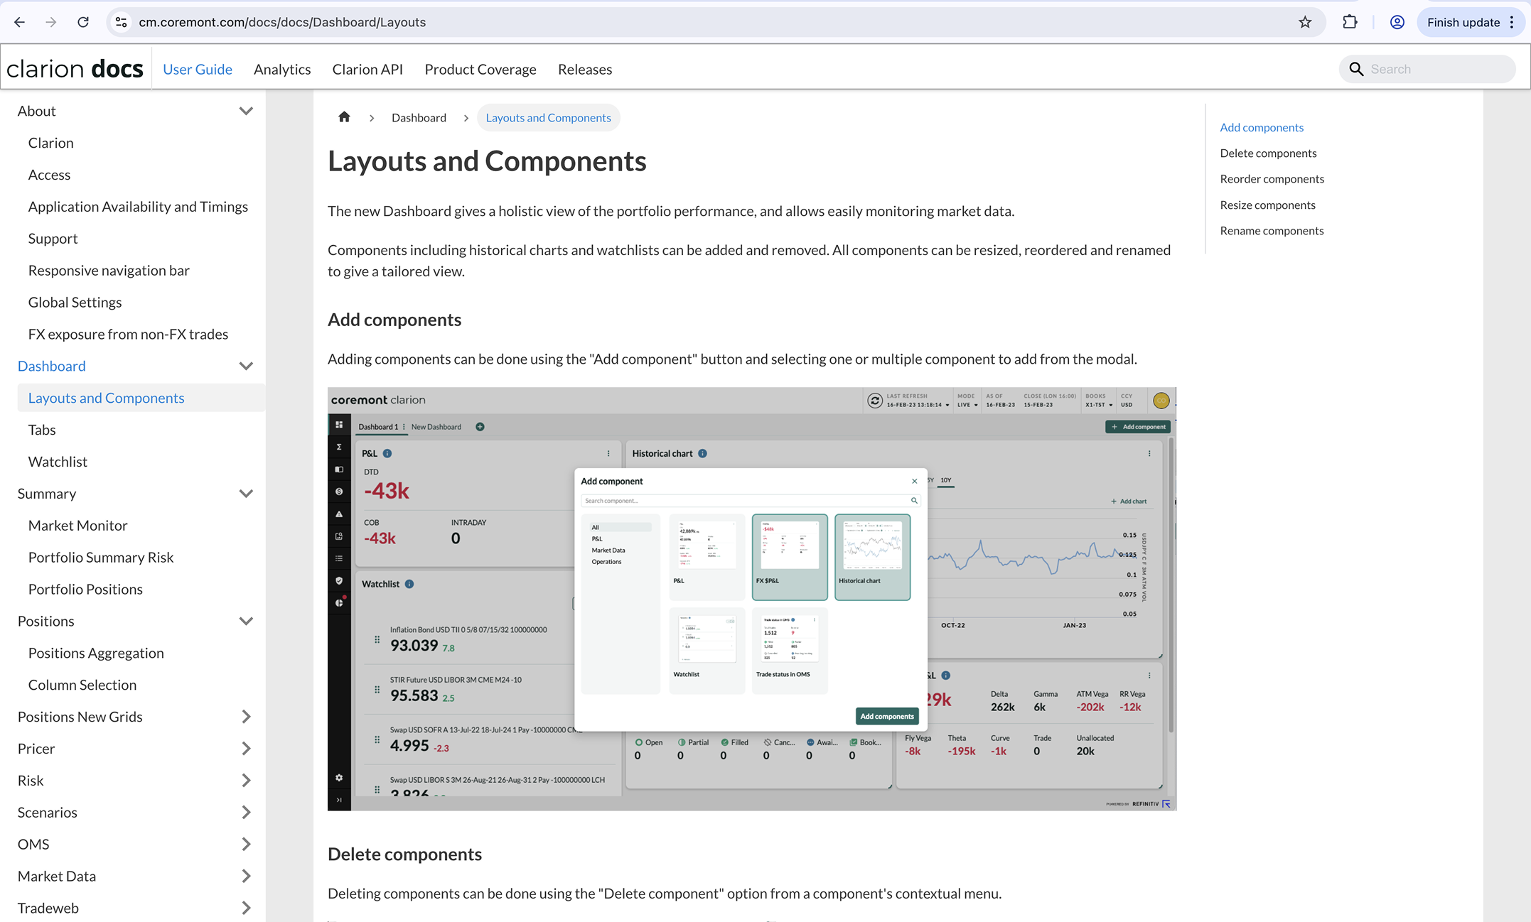Image resolution: width=1531 pixels, height=922 pixels.
Task: Click into the docs Search field
Action: coord(1428,69)
